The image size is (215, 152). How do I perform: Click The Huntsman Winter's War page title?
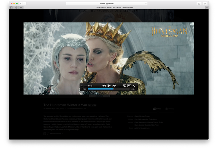[65, 105]
